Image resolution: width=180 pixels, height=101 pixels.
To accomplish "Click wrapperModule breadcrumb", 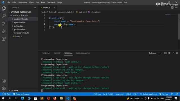I will pyautogui.click(x=66, y=12).
